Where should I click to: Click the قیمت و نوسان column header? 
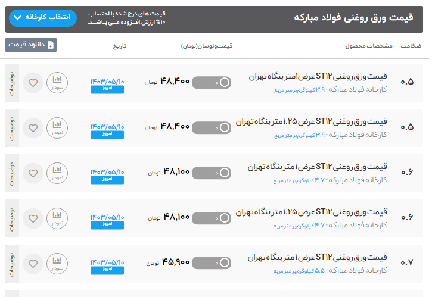[206, 46]
